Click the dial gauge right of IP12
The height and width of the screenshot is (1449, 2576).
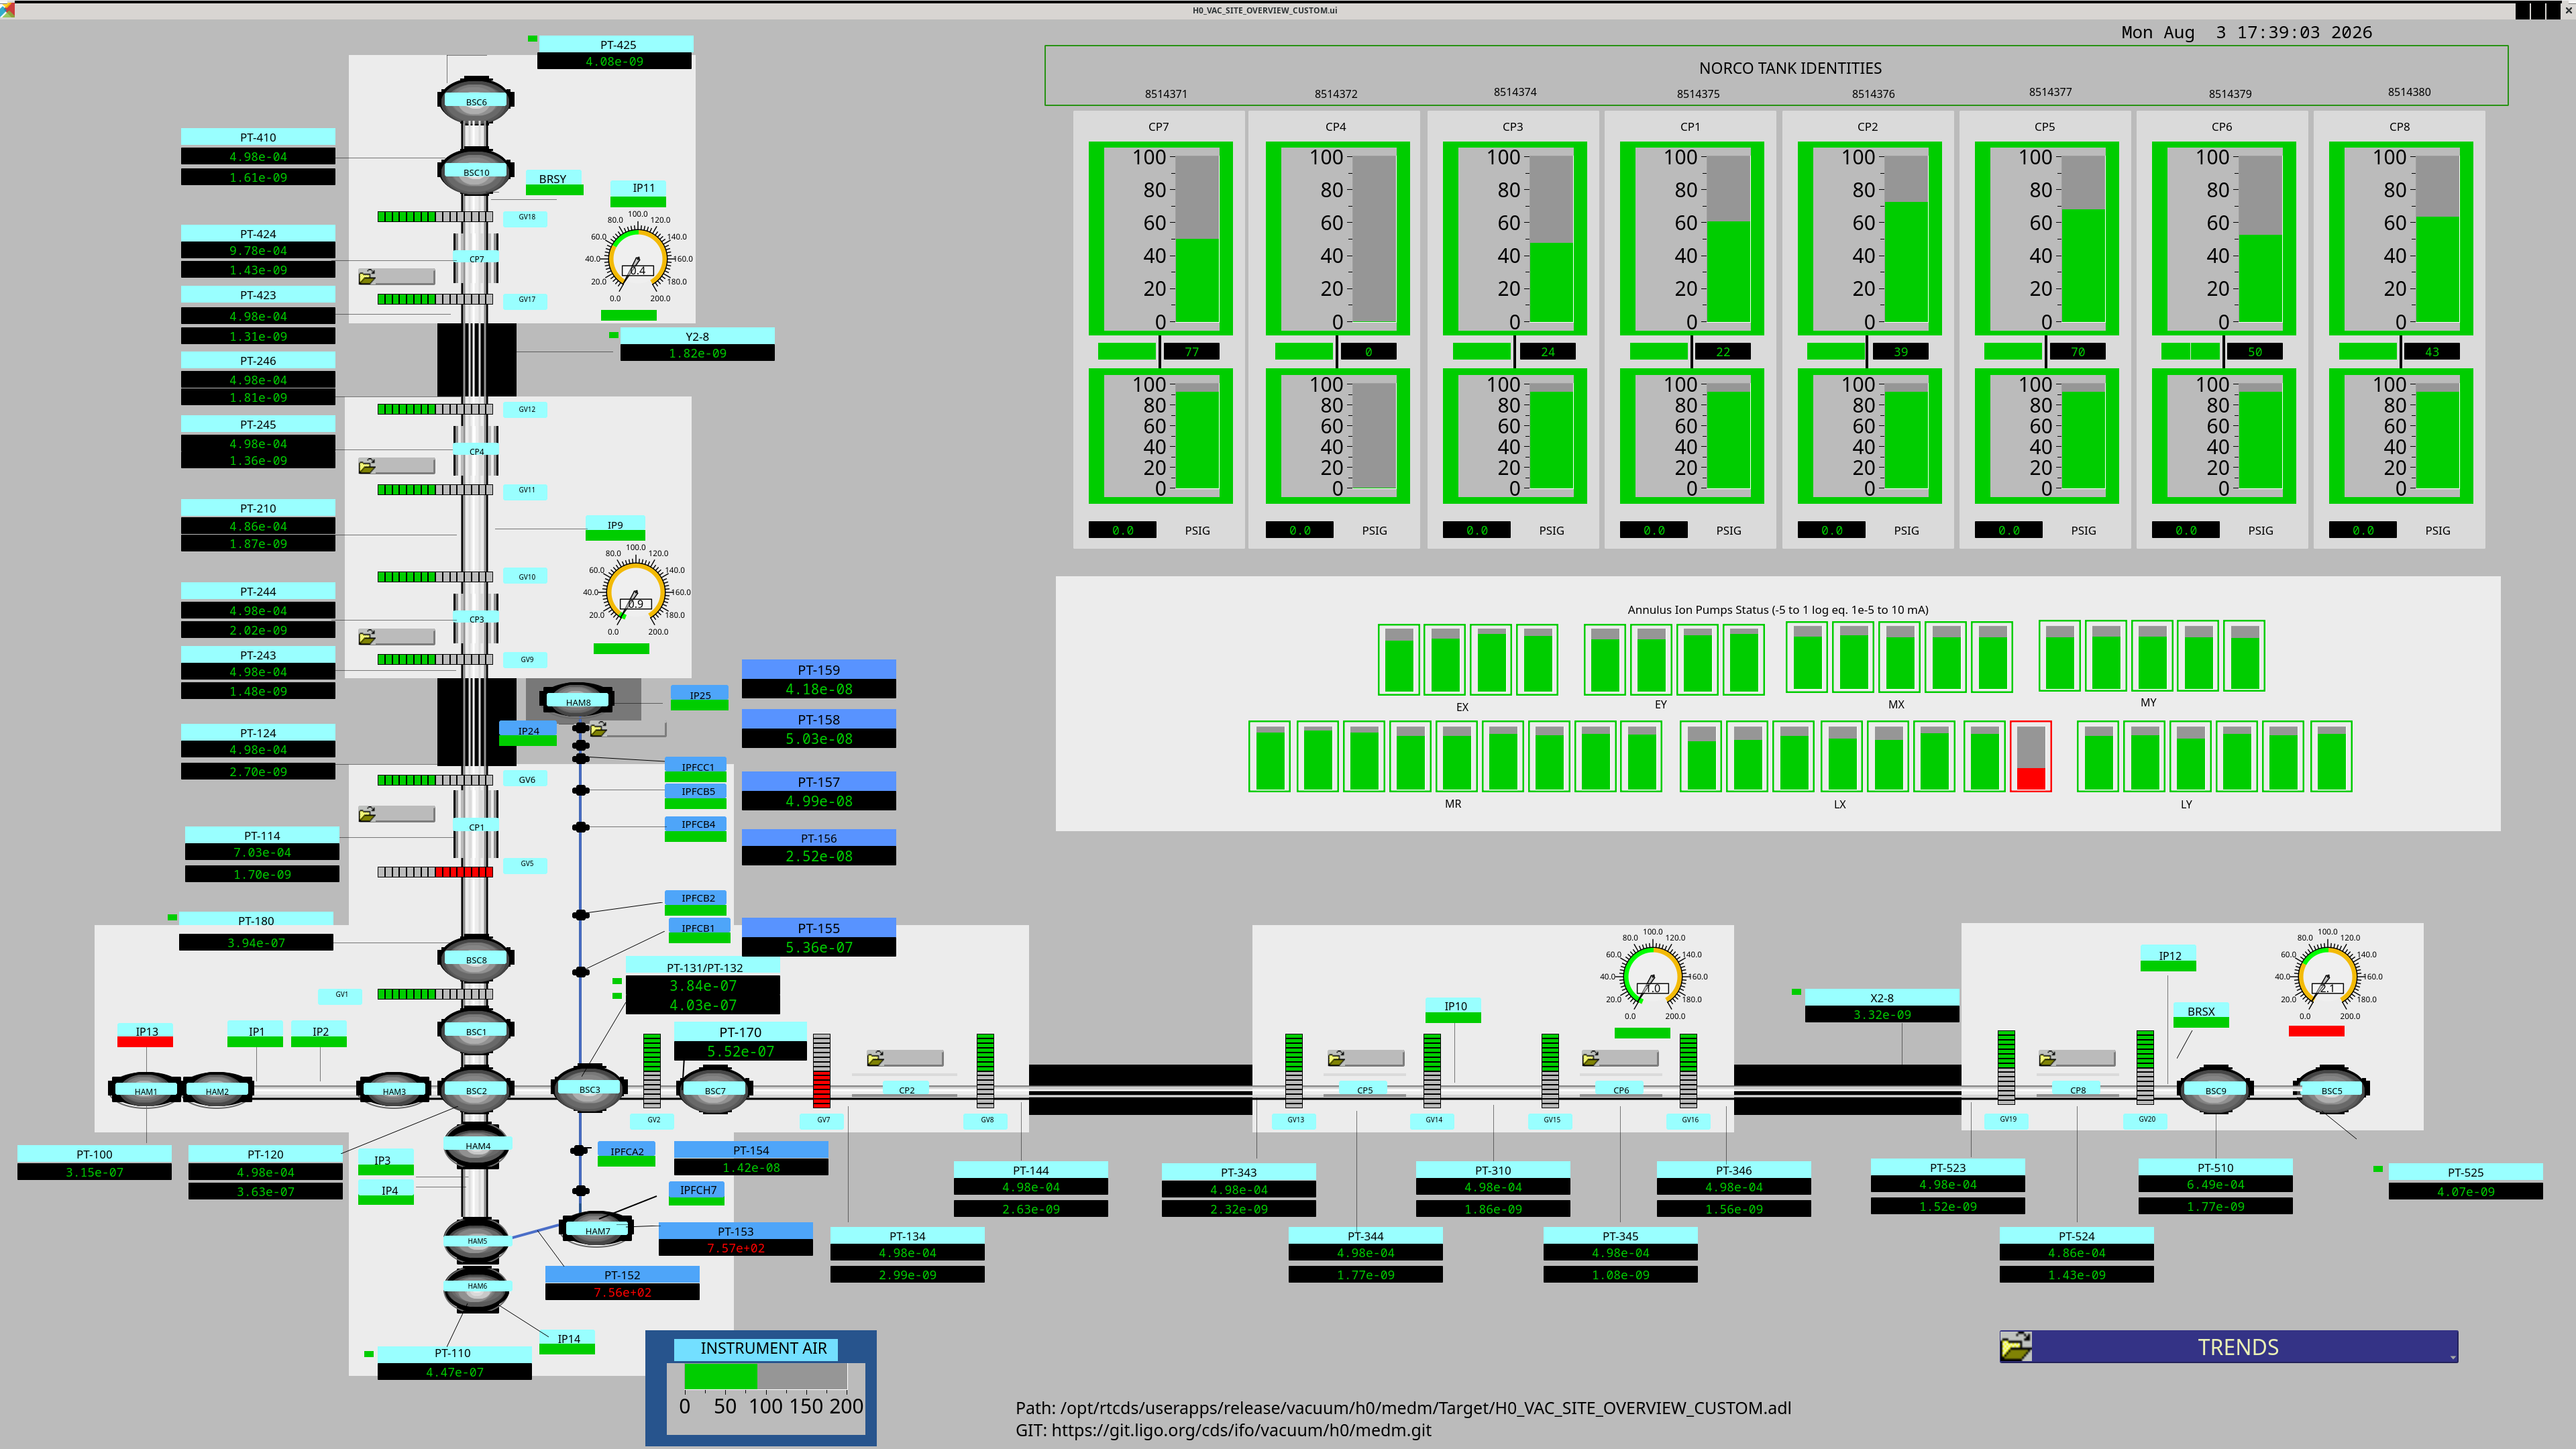click(x=2327, y=975)
